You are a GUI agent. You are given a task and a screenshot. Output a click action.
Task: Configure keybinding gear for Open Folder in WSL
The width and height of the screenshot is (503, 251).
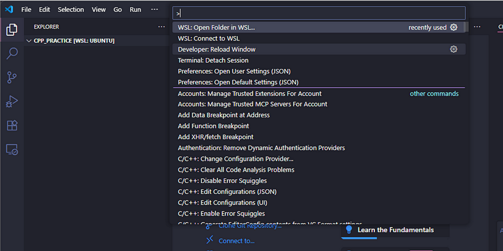click(454, 27)
